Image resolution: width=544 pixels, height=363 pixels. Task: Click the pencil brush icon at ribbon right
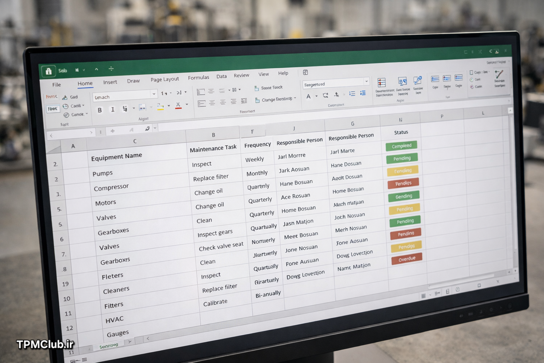pyautogui.click(x=499, y=74)
